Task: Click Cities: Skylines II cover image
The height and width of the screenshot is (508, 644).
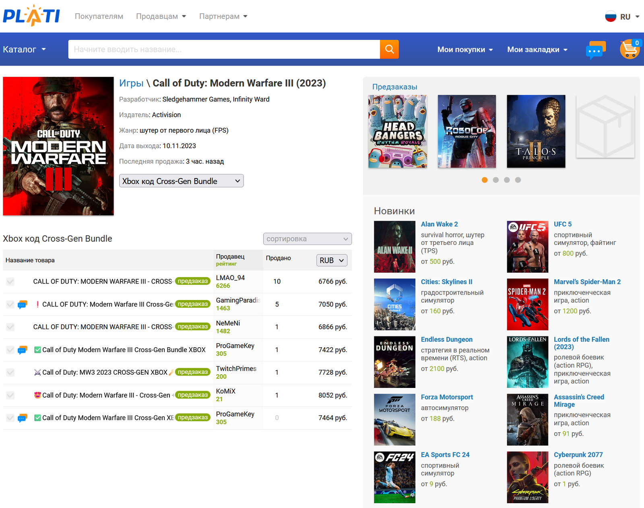Action: tap(394, 304)
